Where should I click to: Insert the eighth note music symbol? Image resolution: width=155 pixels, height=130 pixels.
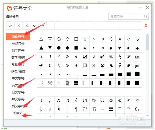point(50,101)
